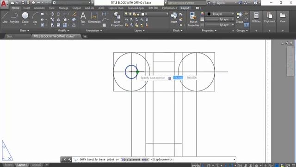
Task: Add a new drawing tab with plus
Action: pyautogui.click(x=85, y=36)
